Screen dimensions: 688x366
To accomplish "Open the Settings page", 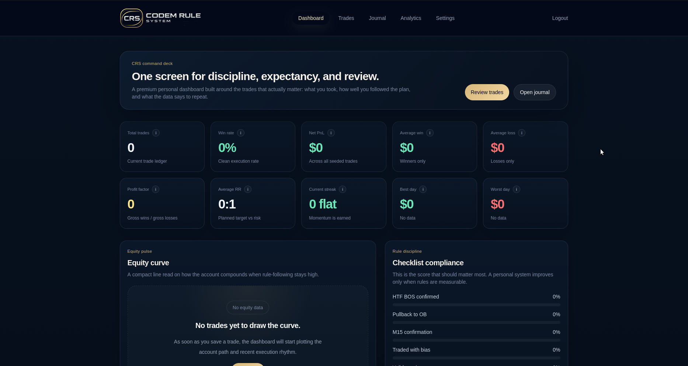I will [445, 18].
